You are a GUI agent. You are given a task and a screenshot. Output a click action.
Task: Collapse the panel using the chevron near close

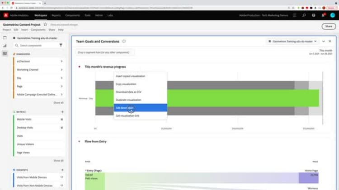coord(324,41)
